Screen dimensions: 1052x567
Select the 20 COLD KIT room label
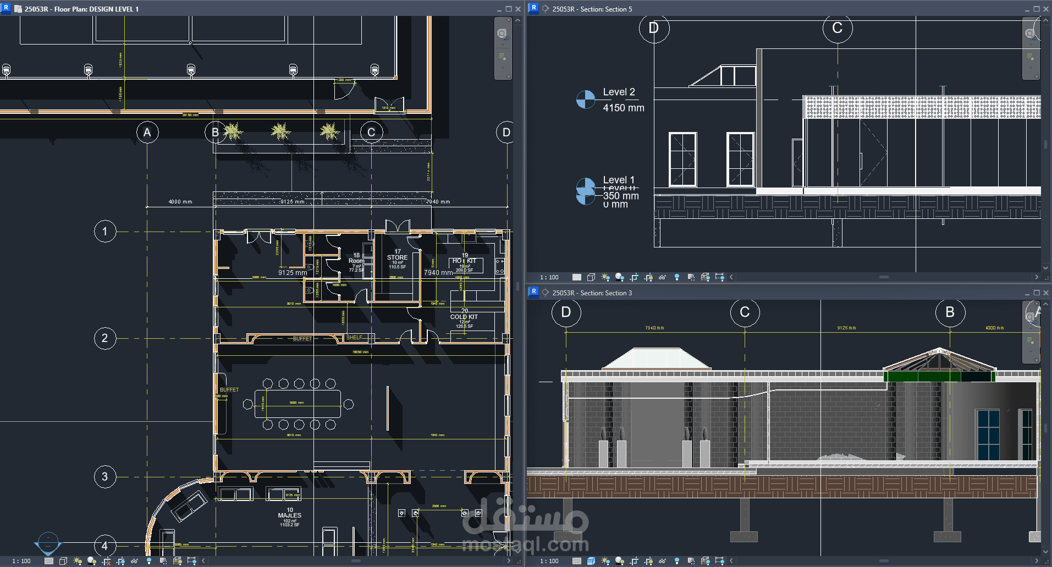click(464, 318)
